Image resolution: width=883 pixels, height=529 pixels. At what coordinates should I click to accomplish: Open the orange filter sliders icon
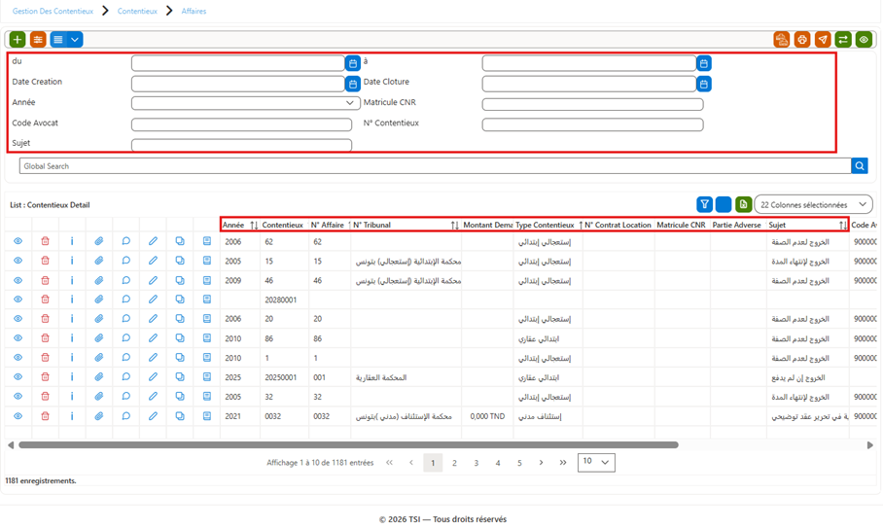[38, 40]
